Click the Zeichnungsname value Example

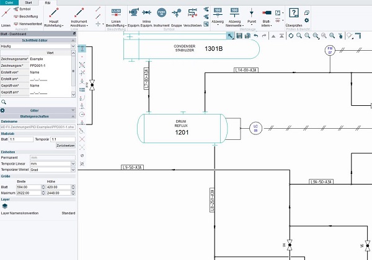click(x=50, y=59)
